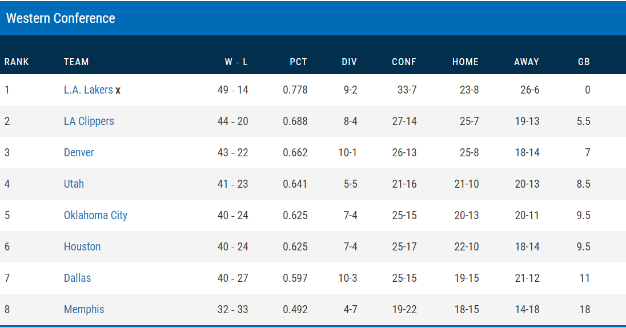Image resolution: width=626 pixels, height=328 pixels.
Task: Click the Lakers 0.778 win percentage cell
Action: click(295, 90)
